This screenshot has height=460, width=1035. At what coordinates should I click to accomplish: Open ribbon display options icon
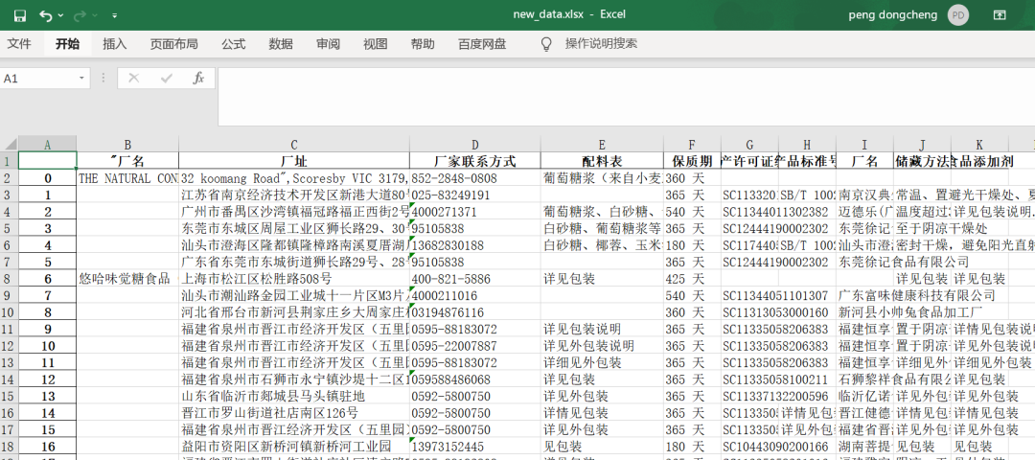tap(1000, 14)
